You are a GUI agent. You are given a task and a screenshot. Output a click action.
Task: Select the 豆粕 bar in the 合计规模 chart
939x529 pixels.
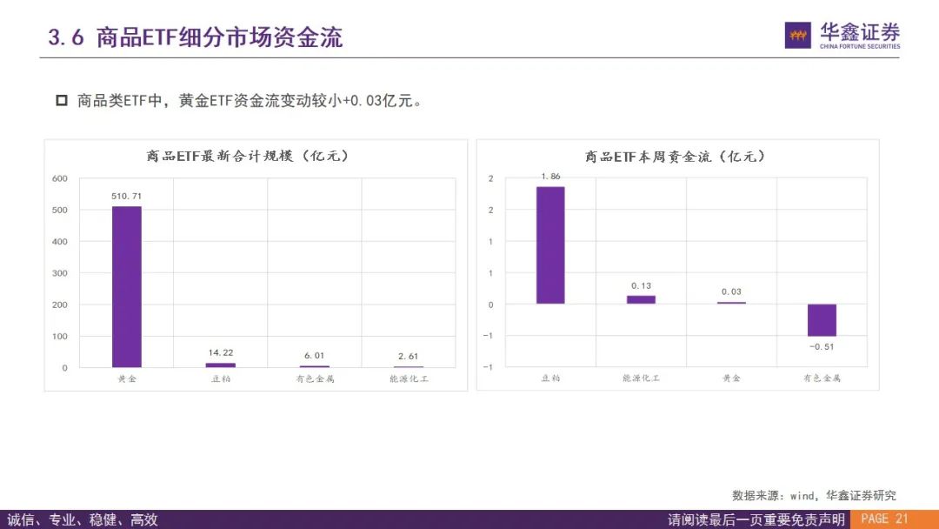(221, 365)
